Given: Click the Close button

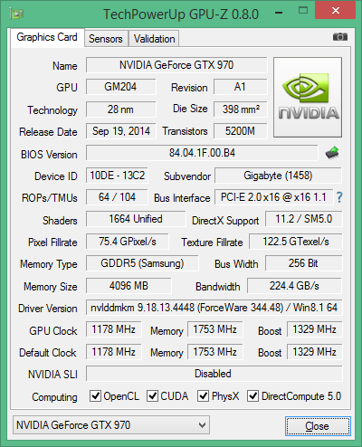Looking at the screenshot, I should [318, 426].
